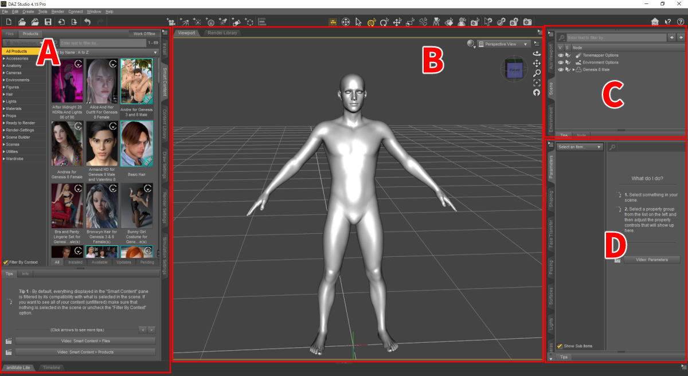Switch to the Timeline tab
688x376 pixels.
point(51,367)
